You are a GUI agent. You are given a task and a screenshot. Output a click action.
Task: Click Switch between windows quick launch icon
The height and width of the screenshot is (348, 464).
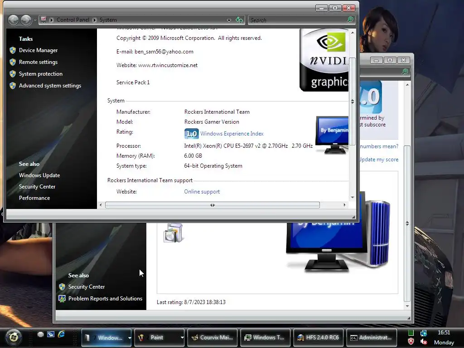51,334
